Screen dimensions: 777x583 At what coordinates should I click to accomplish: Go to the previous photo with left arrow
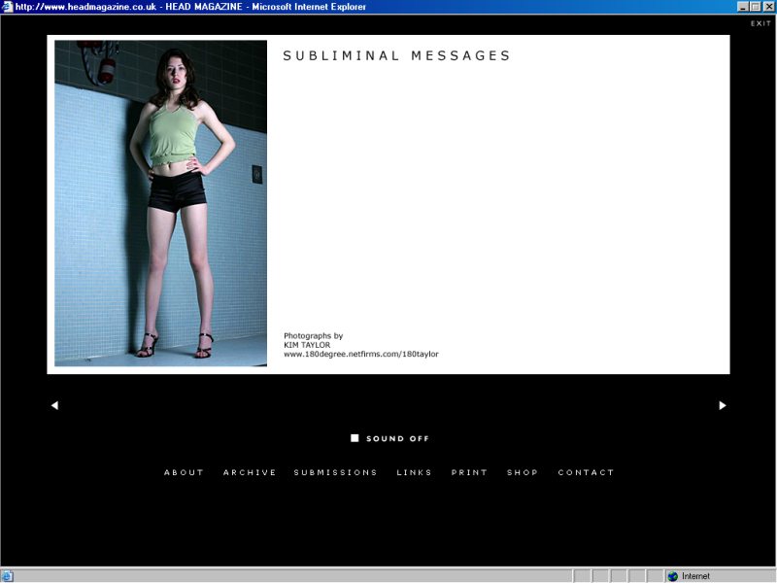54,405
